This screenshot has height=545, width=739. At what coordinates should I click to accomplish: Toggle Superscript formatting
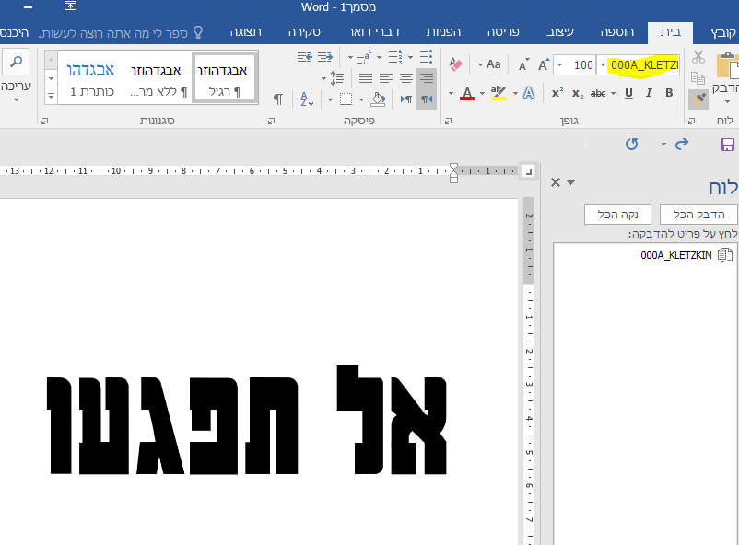coord(557,93)
